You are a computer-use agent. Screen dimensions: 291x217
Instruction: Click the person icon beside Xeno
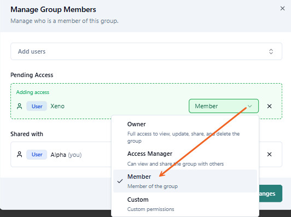click(x=20, y=106)
